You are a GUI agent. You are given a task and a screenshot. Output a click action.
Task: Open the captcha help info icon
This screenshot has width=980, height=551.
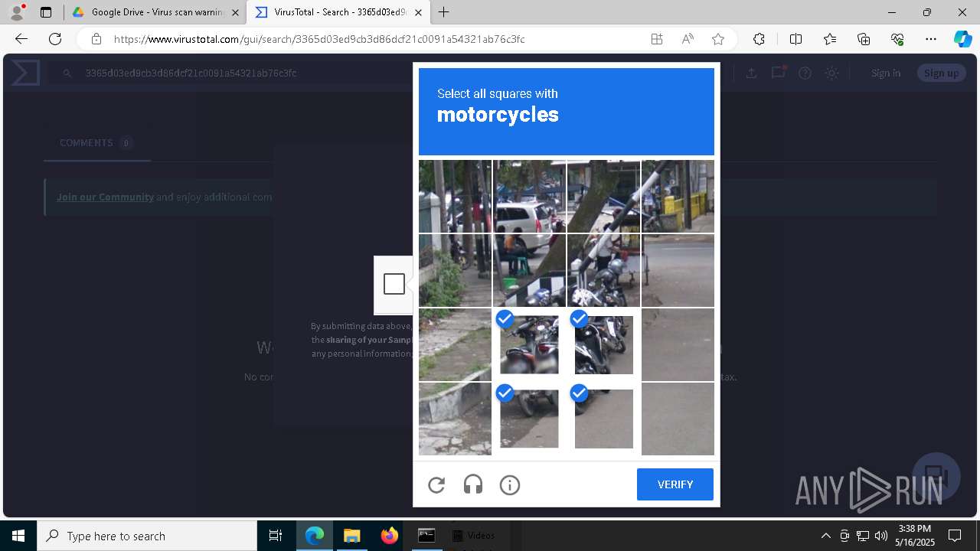tap(510, 484)
